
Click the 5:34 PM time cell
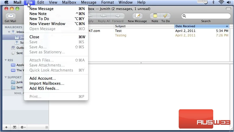pos(222,31)
